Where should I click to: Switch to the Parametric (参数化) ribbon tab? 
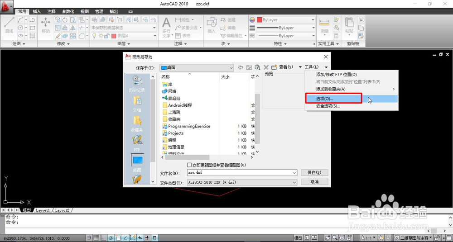point(68,12)
